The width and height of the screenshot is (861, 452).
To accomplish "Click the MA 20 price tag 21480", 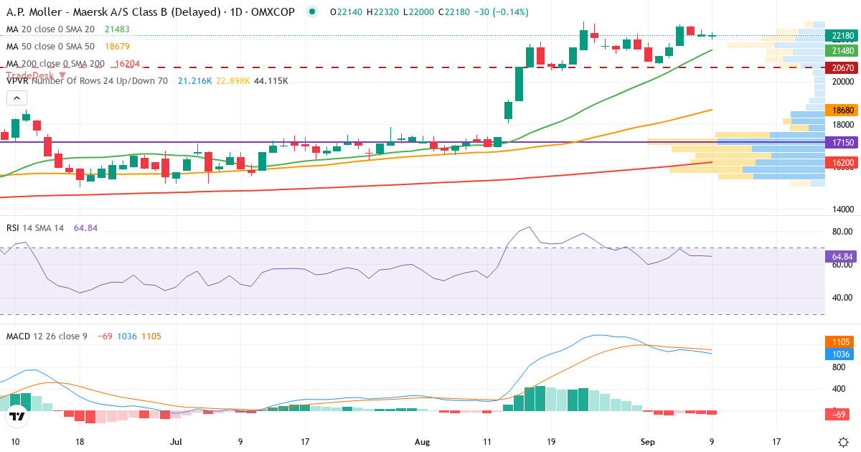I will coord(840,50).
